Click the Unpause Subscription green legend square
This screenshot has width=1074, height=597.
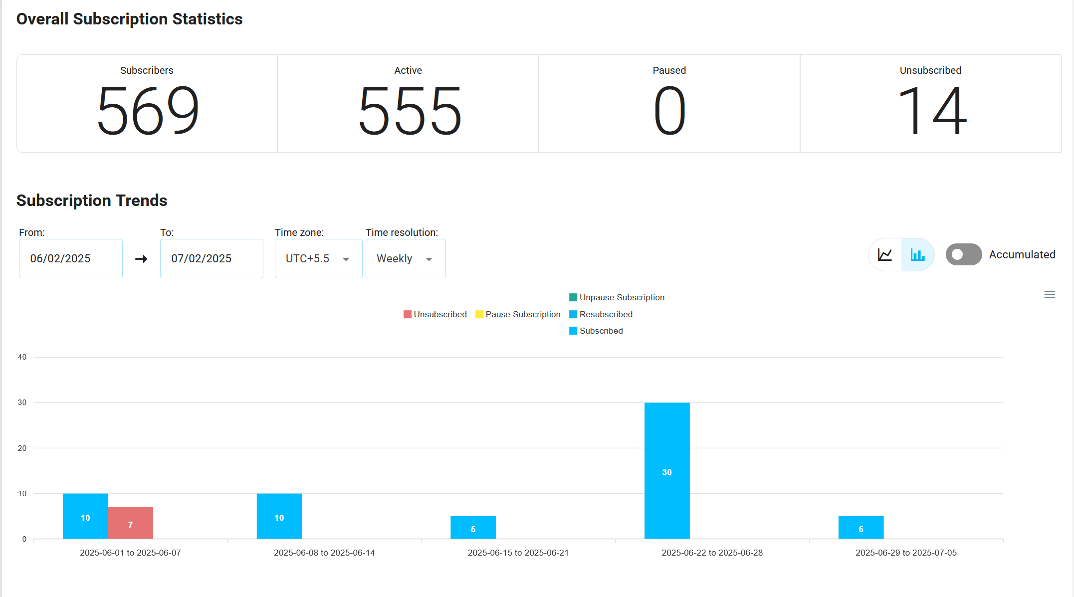pyautogui.click(x=573, y=297)
